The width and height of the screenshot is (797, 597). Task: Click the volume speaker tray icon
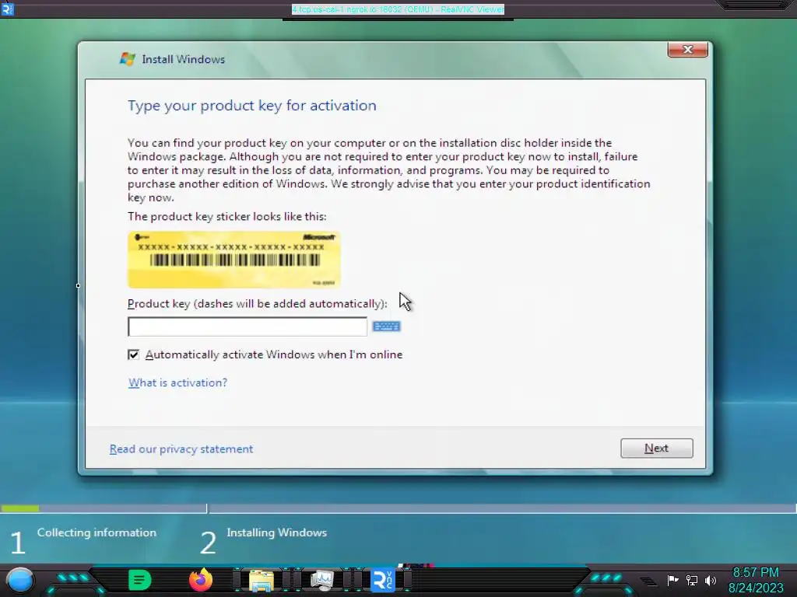tap(711, 580)
